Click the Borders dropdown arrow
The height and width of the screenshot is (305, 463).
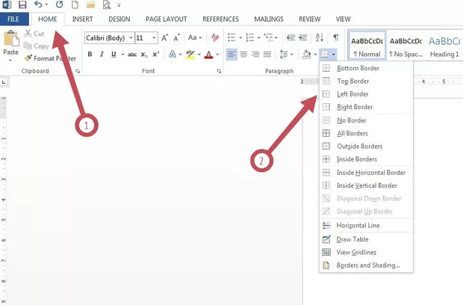coord(333,55)
